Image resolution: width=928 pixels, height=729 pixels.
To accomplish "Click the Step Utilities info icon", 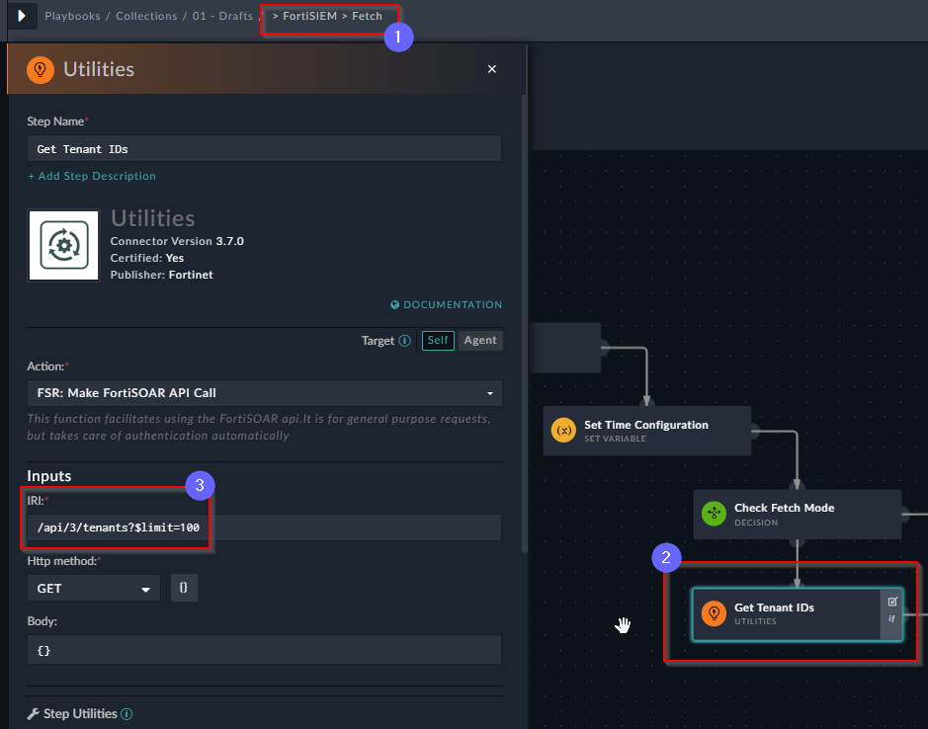I will 127,713.
